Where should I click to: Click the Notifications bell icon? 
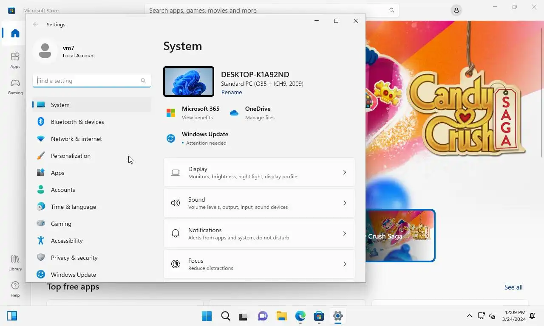pos(176,233)
